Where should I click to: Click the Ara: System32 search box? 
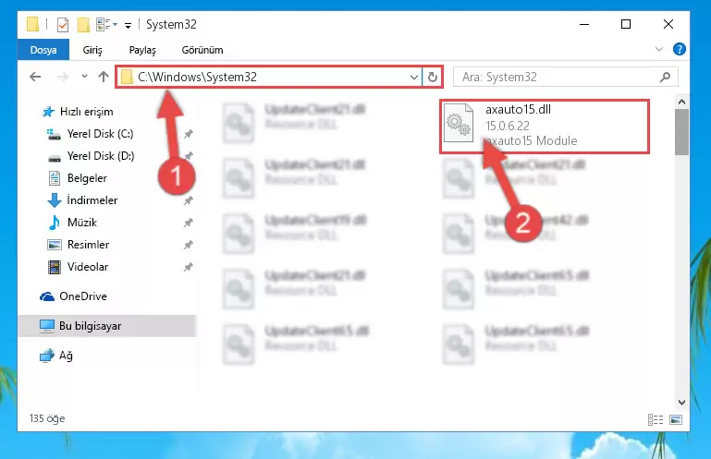tap(566, 77)
